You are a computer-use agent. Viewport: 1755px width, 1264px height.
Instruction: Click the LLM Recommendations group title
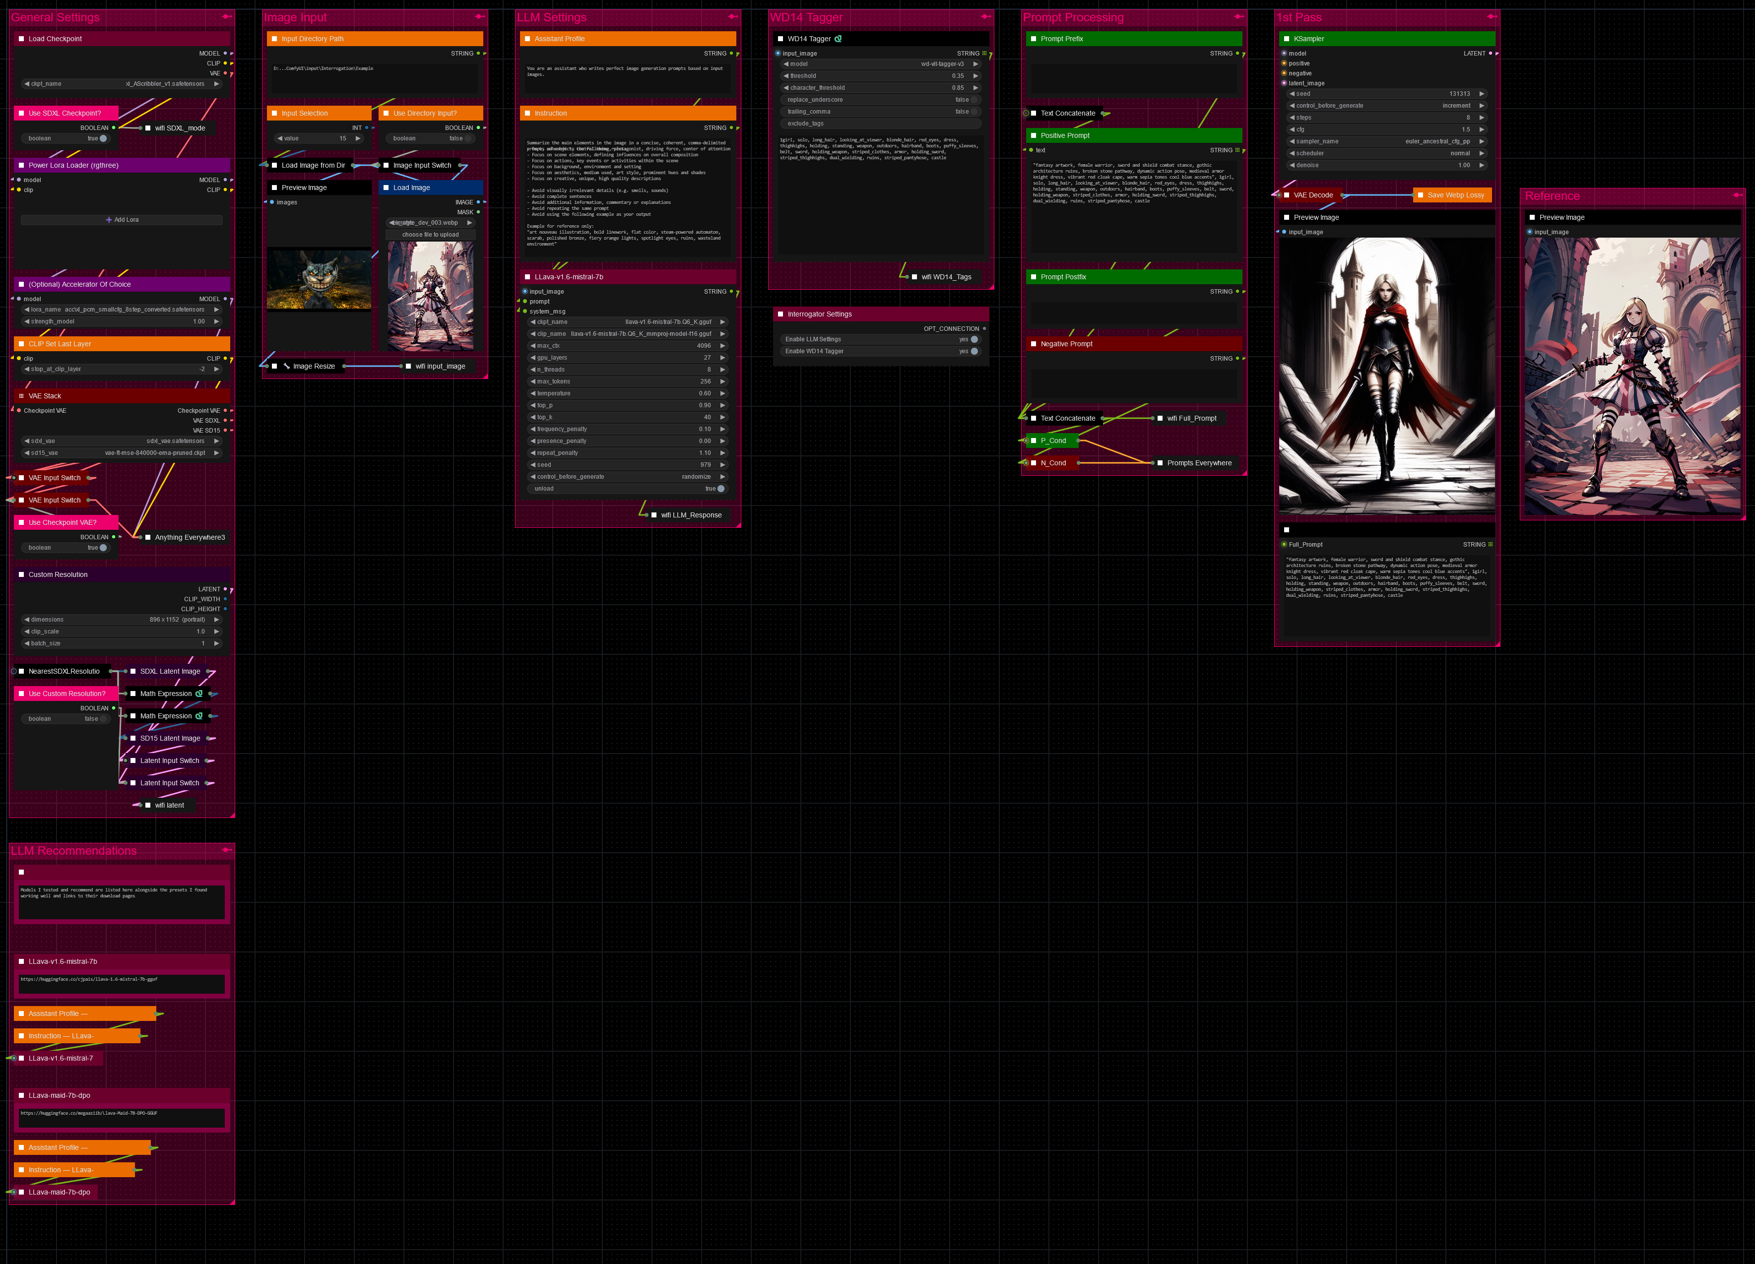pos(73,851)
